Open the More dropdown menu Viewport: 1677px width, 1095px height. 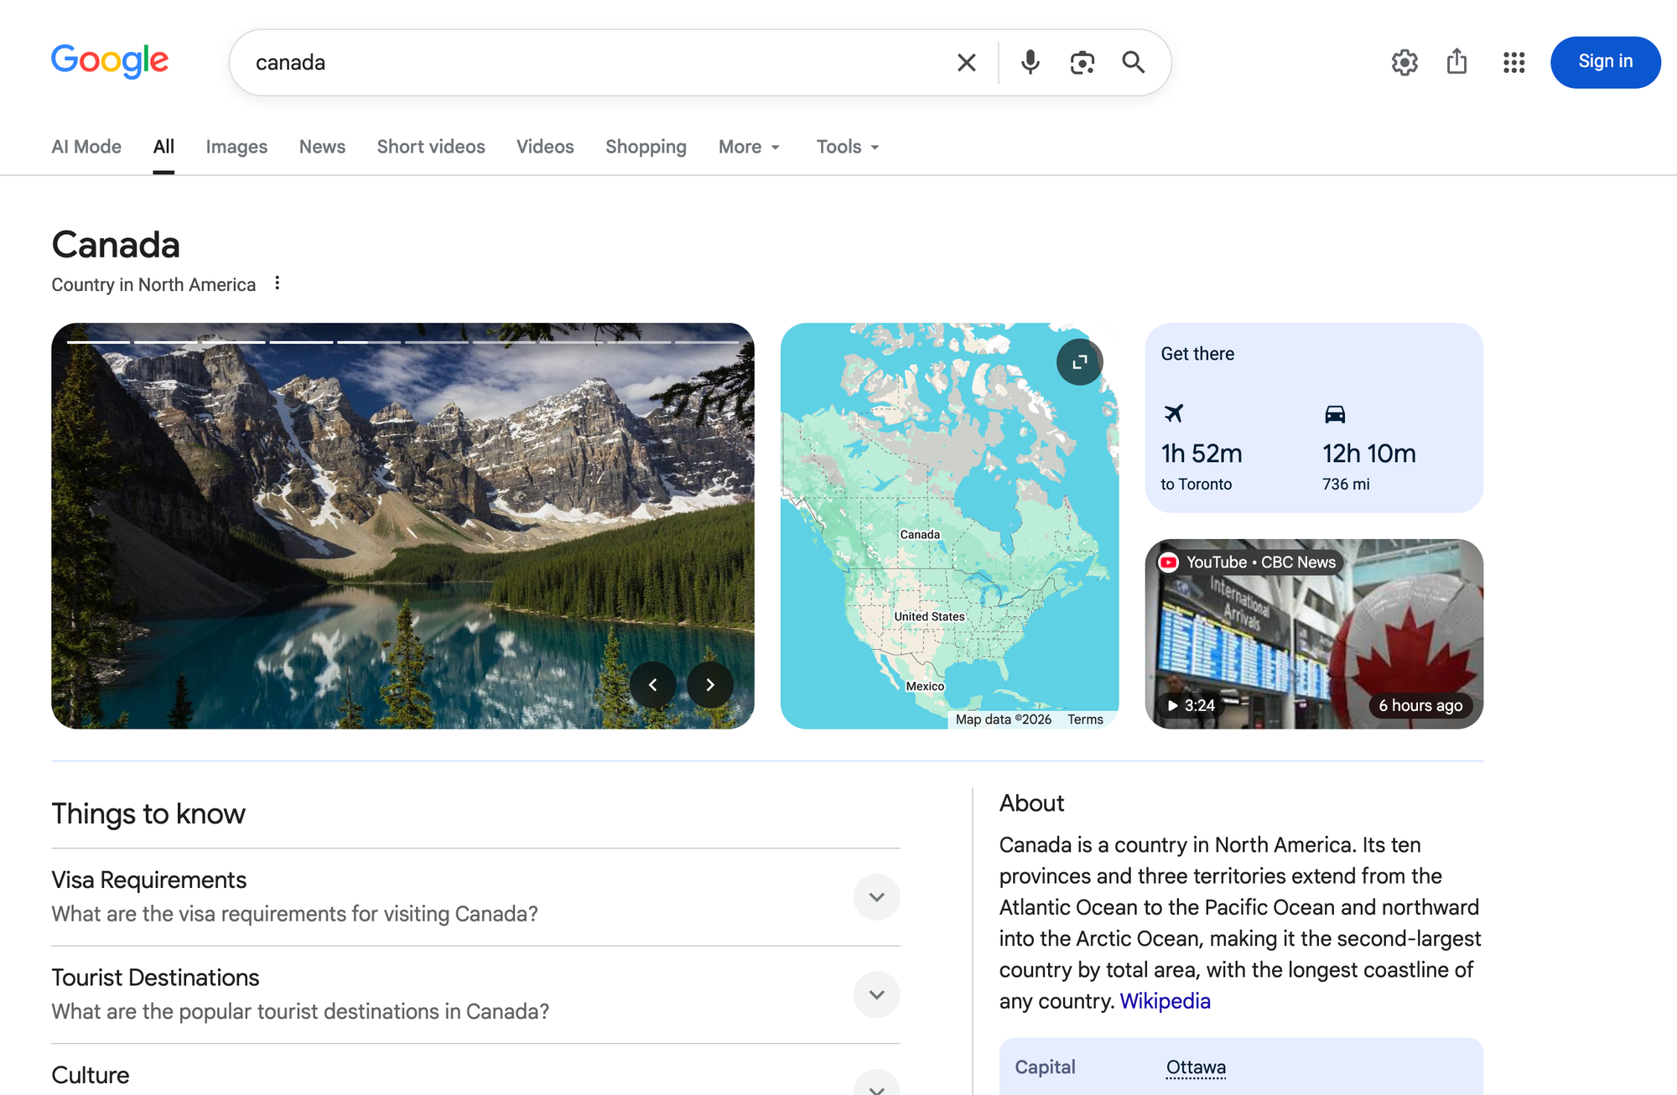tap(750, 147)
